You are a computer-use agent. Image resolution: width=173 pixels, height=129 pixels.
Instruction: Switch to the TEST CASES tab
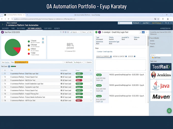coord(48,28)
